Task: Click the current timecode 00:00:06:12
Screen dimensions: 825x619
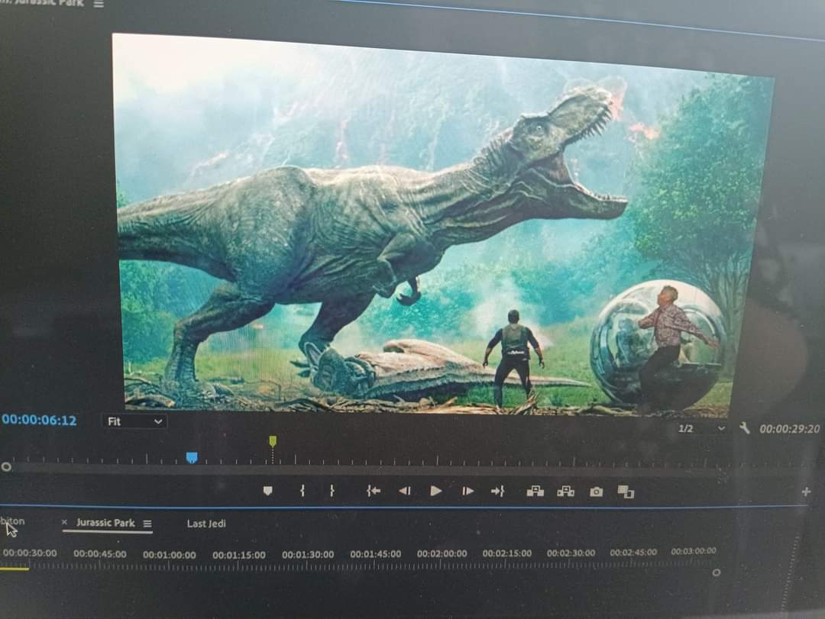Action: [40, 421]
